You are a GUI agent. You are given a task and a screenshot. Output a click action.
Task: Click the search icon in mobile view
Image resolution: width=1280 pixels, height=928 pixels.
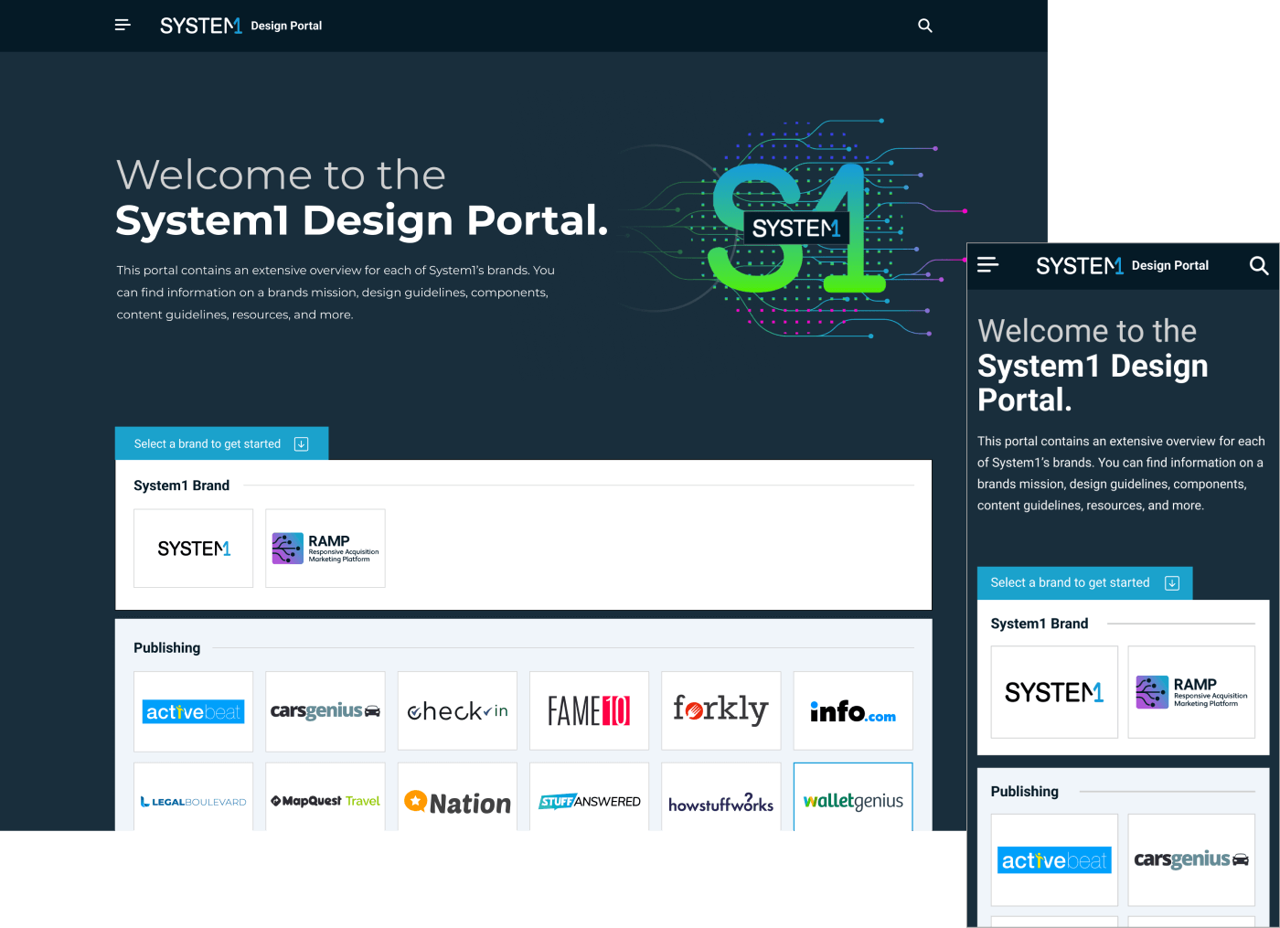pos(1259,265)
